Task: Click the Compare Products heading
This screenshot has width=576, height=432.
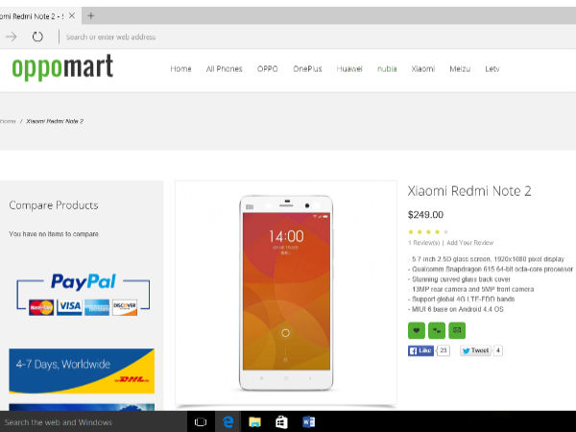Action: pos(54,205)
